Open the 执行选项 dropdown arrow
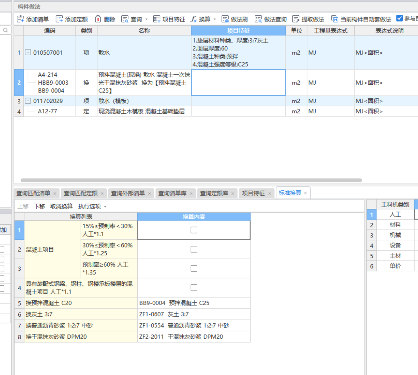Viewport: 418px width, 375px height. pyautogui.click(x=105, y=207)
